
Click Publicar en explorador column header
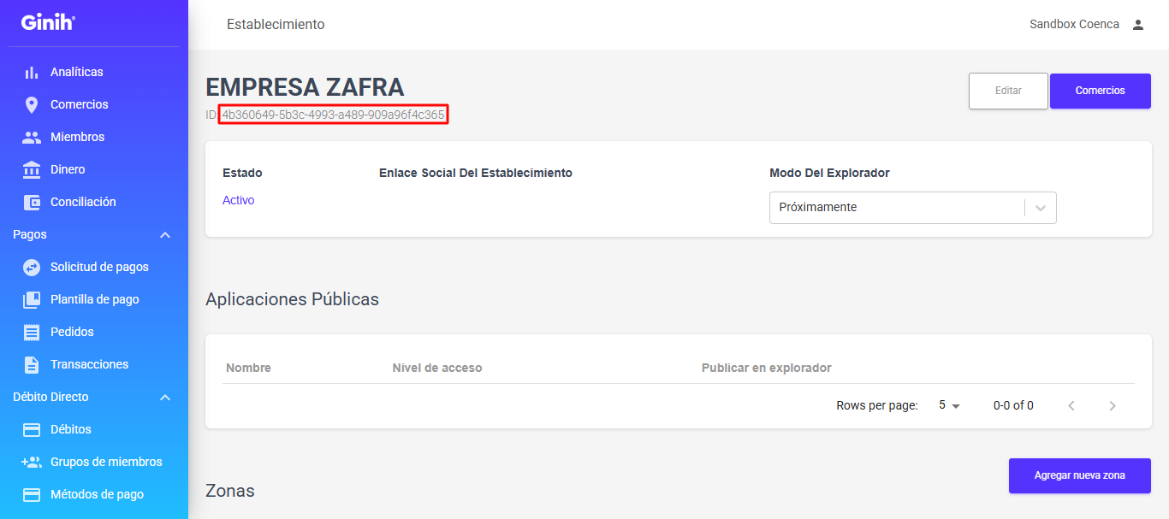(x=767, y=368)
